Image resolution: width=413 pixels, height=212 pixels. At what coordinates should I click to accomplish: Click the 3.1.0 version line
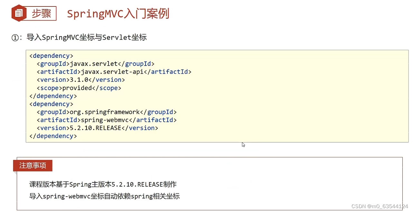tap(81, 80)
